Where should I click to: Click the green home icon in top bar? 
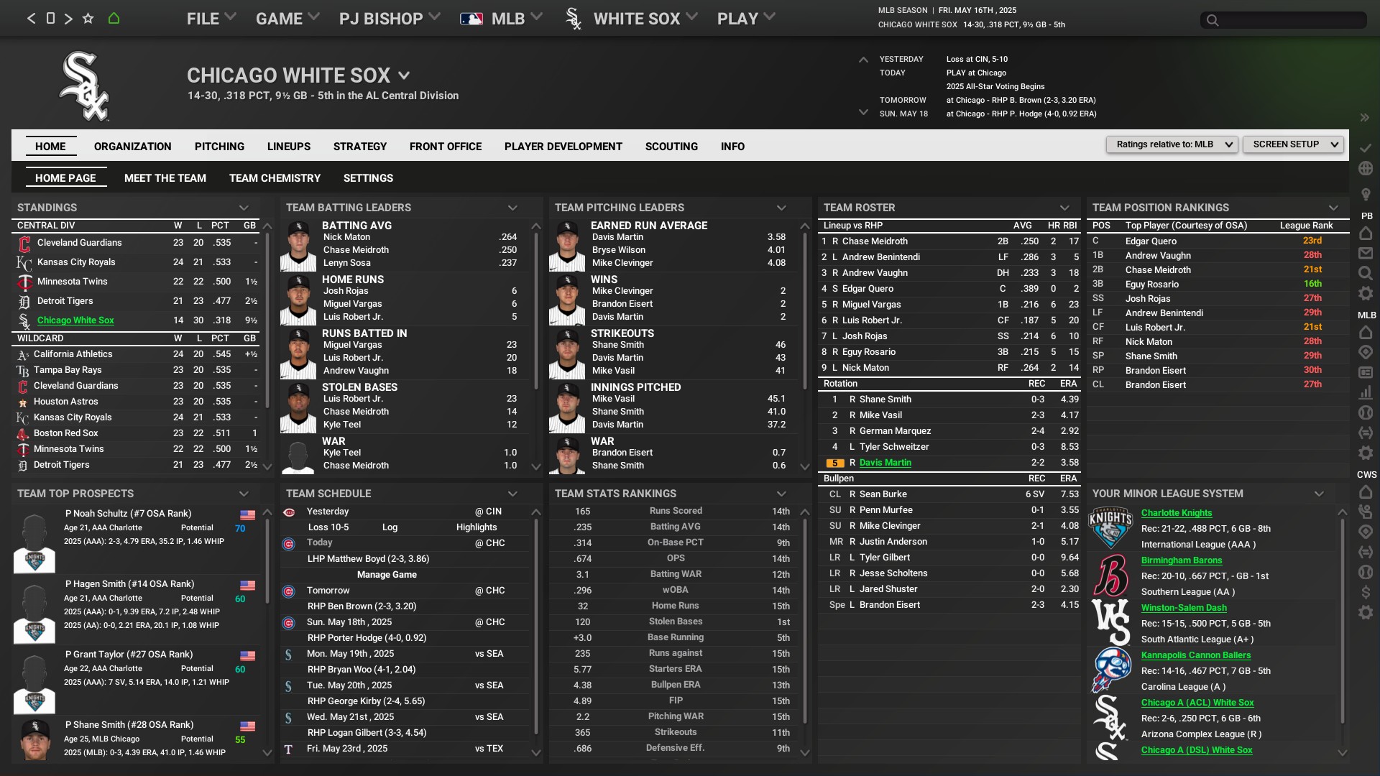[114, 19]
